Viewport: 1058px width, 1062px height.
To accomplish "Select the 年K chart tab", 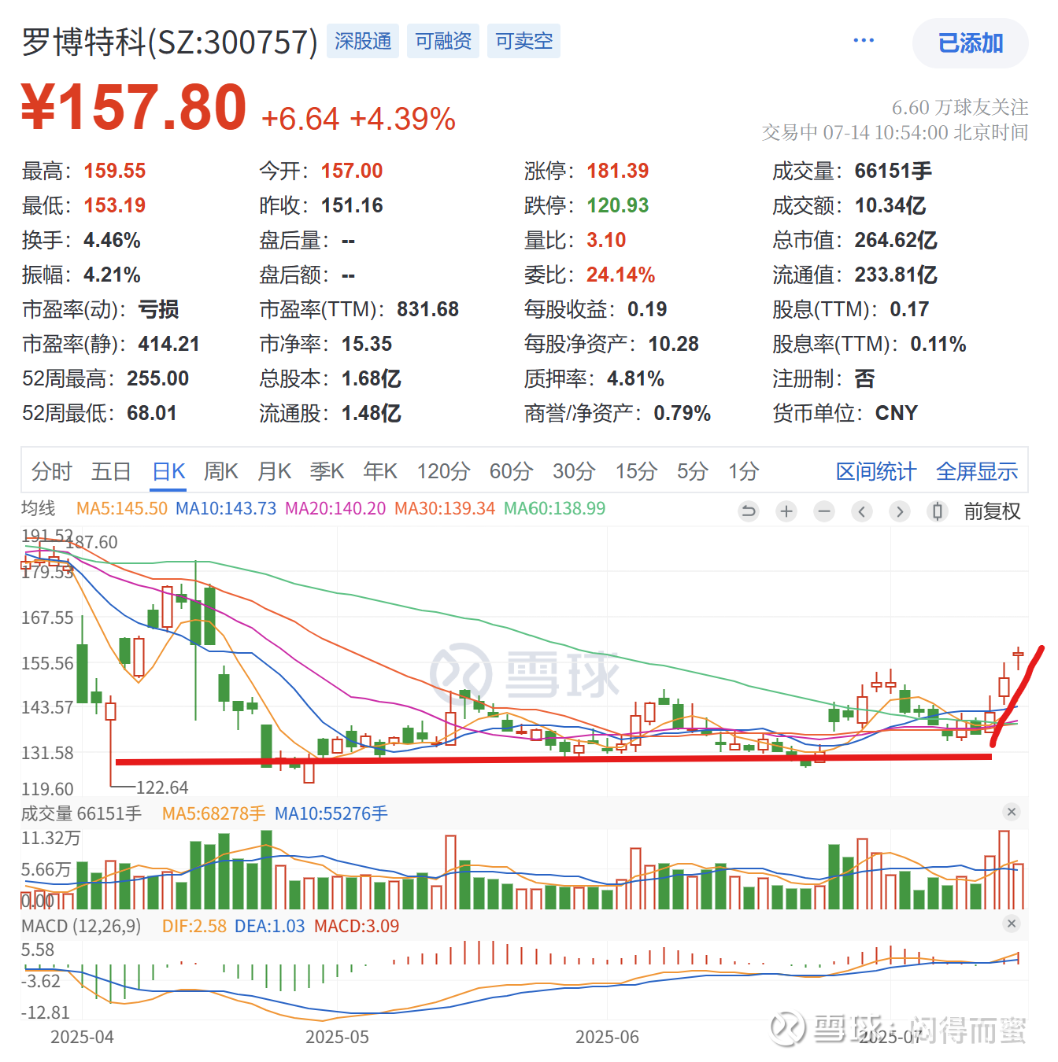I will pyautogui.click(x=380, y=471).
